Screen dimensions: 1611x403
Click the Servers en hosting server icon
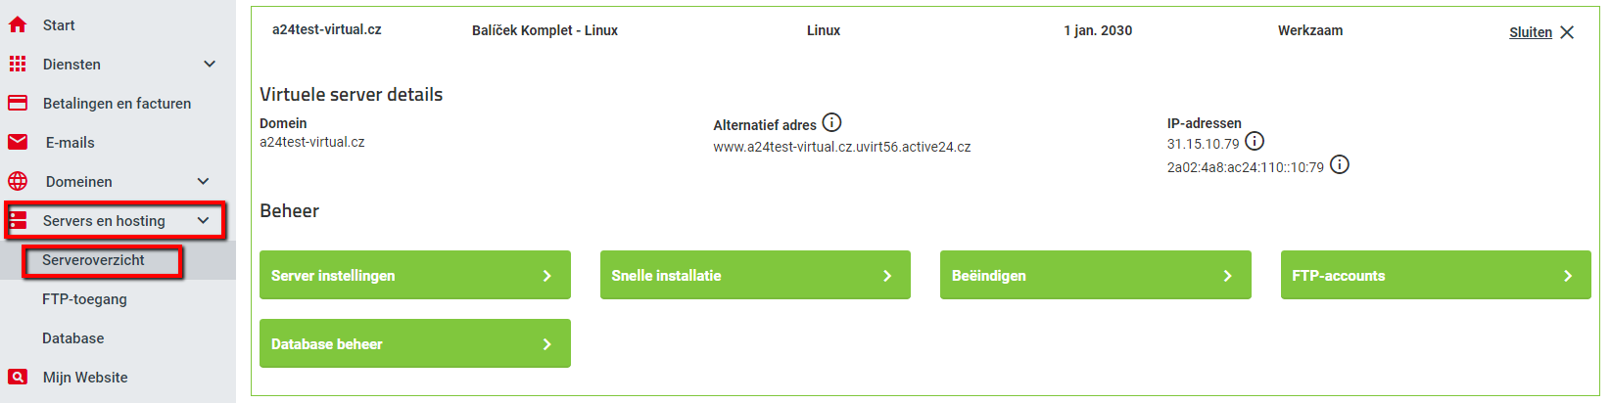pyautogui.click(x=18, y=221)
